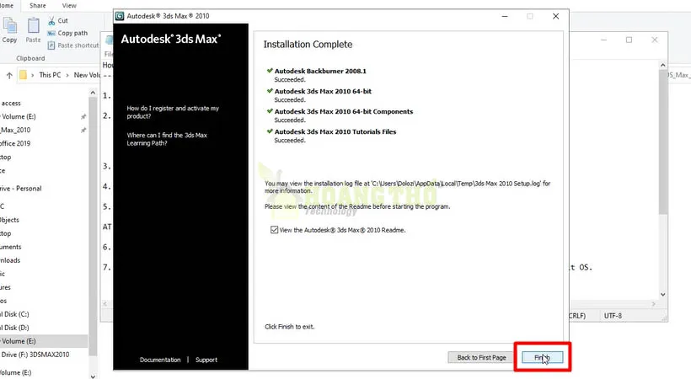Open 'How do I register and activate' link
This screenshot has width=691, height=379.
pos(173,112)
